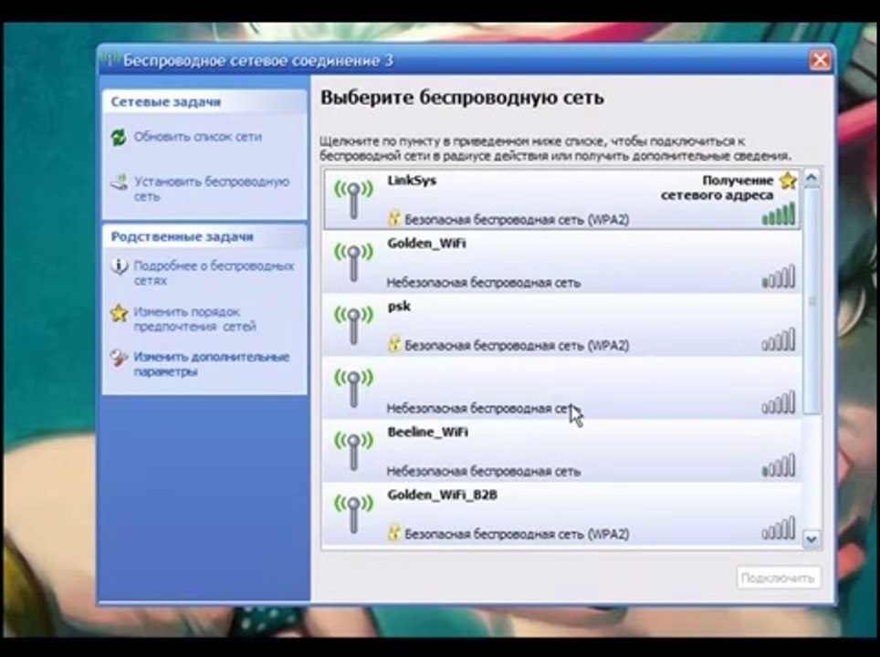Click signal strength bars of Golden_WiFi

click(x=779, y=277)
